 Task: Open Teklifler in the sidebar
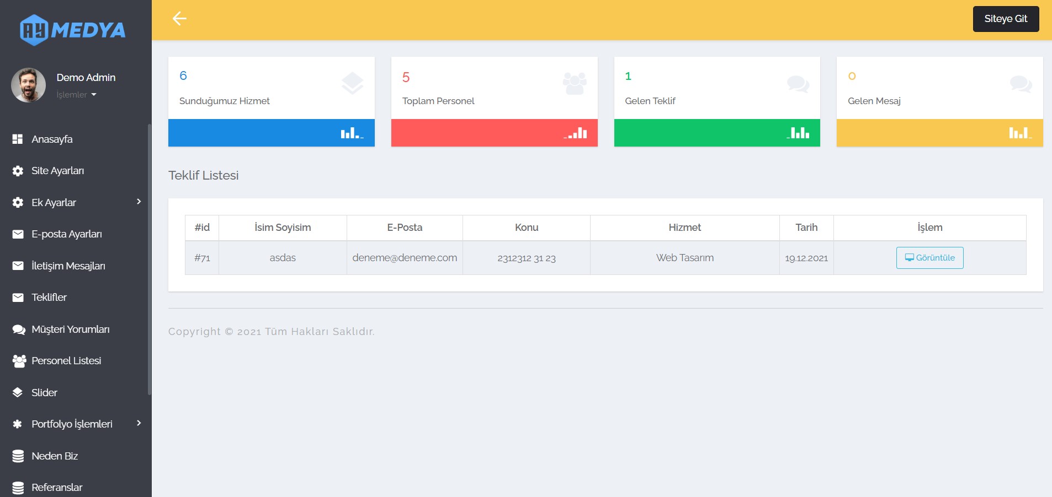coord(49,298)
